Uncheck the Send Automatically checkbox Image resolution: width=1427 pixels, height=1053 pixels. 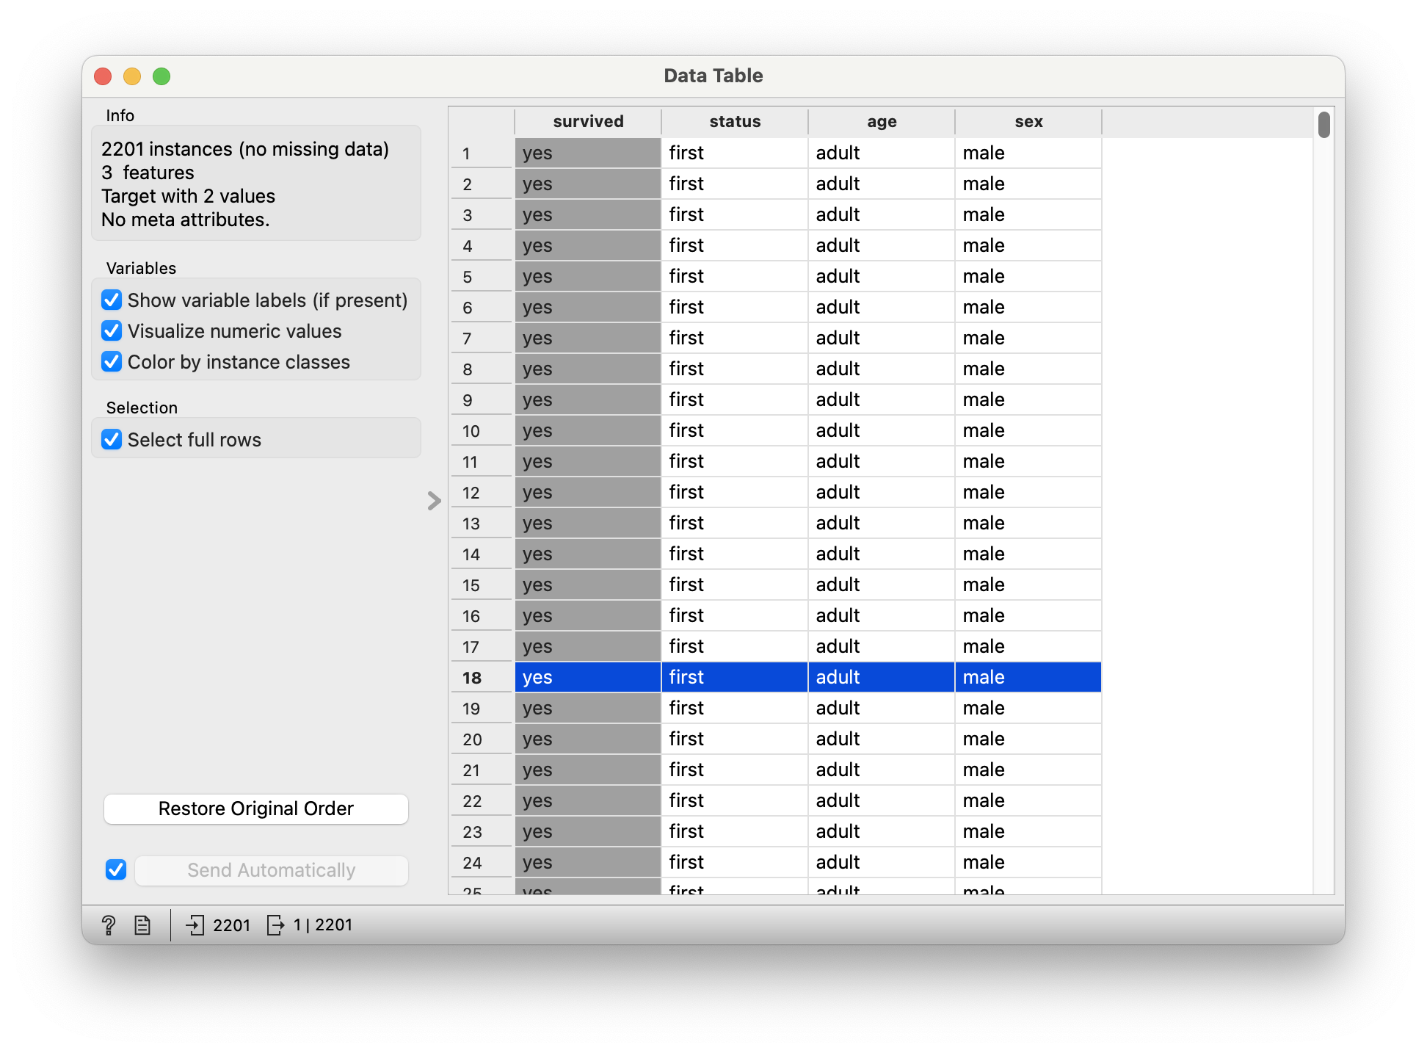tap(116, 870)
